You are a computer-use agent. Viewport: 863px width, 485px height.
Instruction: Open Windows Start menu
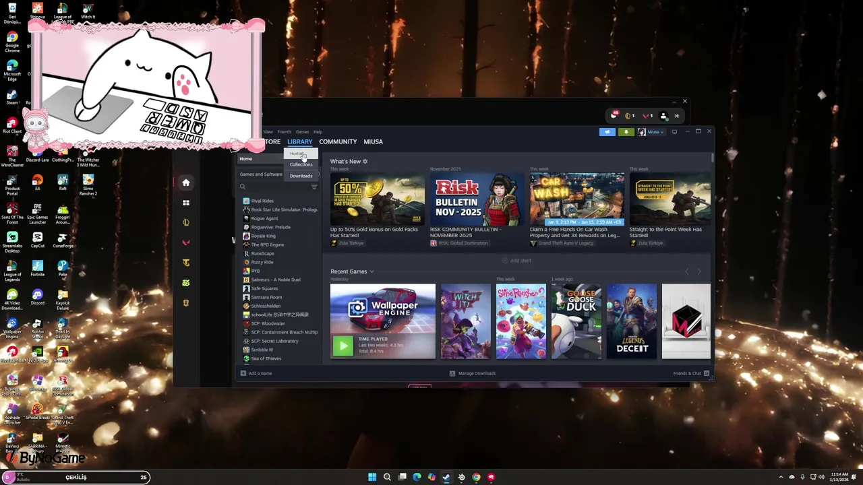tap(372, 477)
